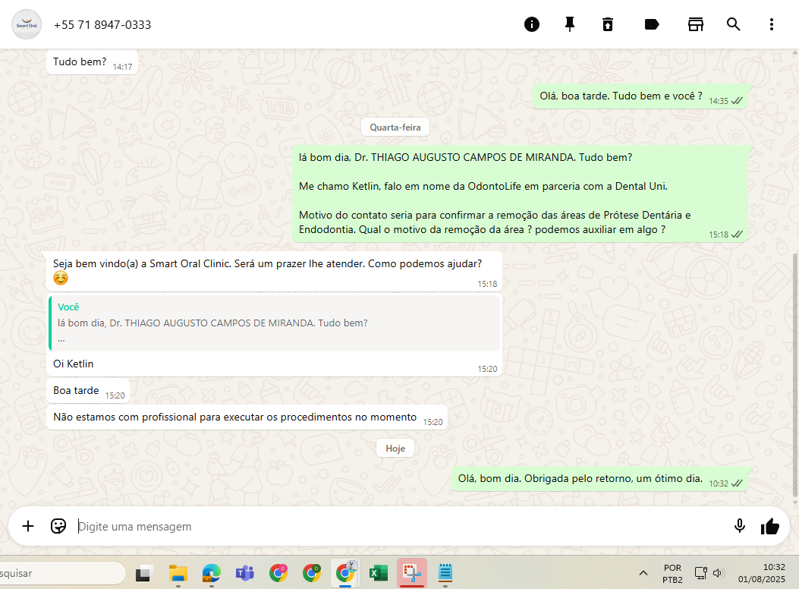Screen dimensions: 799x589
Task: Click the 'Oi Ketlin' message text
Action: point(74,364)
